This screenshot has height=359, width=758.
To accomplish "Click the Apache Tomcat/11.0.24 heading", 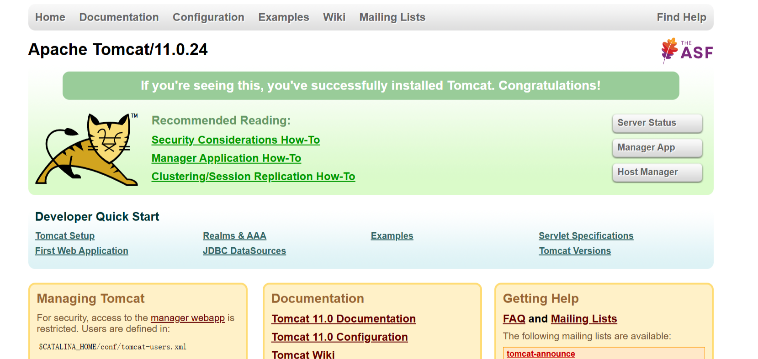I will 118,49.
